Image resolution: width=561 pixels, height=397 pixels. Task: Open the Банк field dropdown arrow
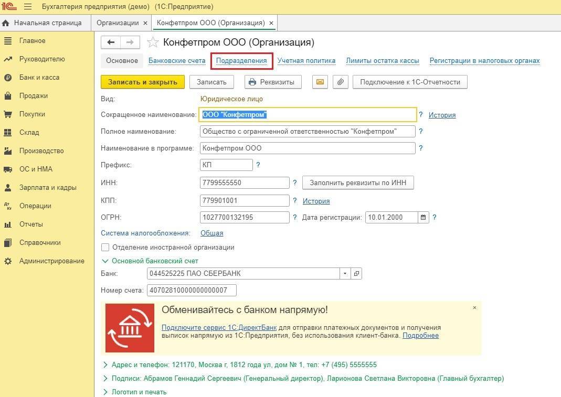click(x=345, y=274)
